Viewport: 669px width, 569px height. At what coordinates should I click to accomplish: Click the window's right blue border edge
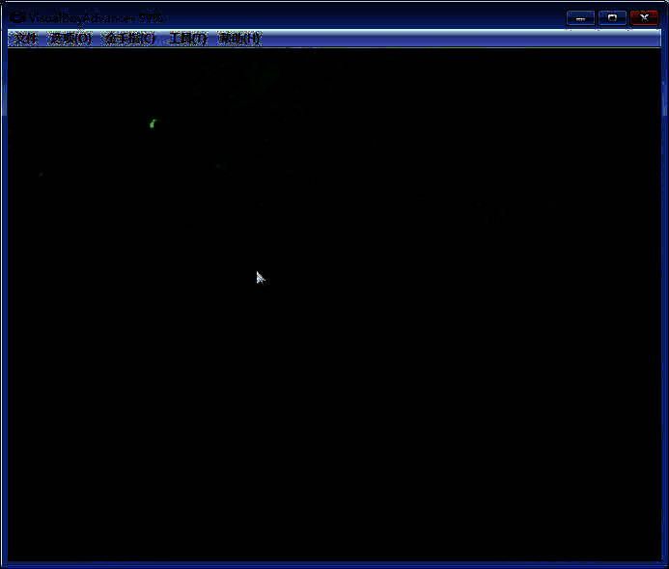point(665,289)
